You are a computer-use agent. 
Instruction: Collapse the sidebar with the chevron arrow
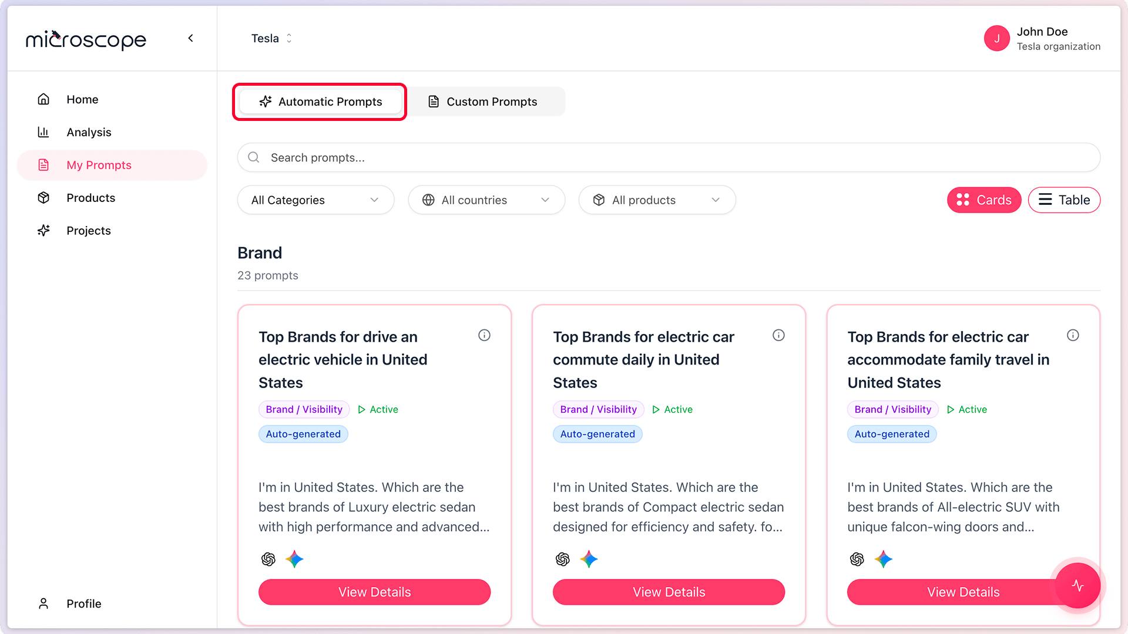pos(190,38)
